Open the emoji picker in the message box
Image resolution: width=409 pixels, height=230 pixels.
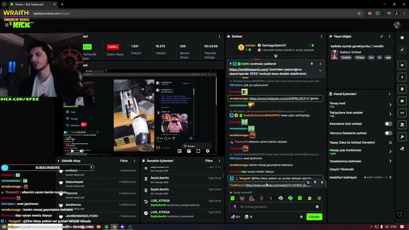317,207
